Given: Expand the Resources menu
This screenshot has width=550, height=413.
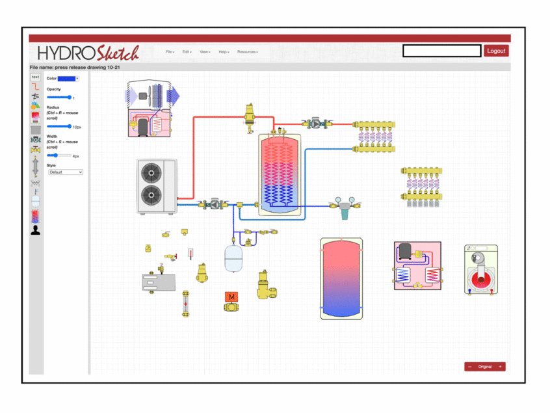Looking at the screenshot, I should pyautogui.click(x=247, y=52).
